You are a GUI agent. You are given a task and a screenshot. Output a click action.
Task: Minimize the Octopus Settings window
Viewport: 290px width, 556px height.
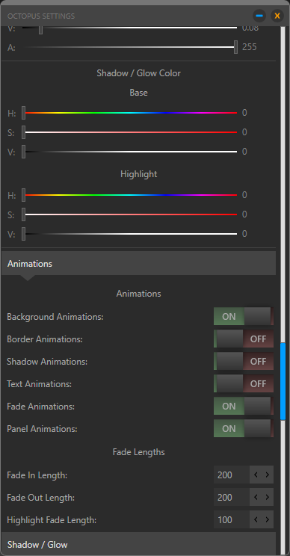259,16
